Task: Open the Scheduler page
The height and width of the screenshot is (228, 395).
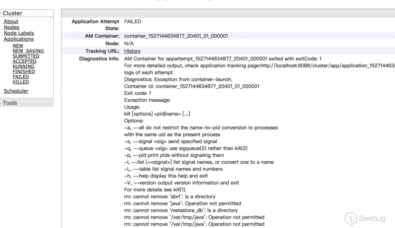Action: [x=16, y=91]
